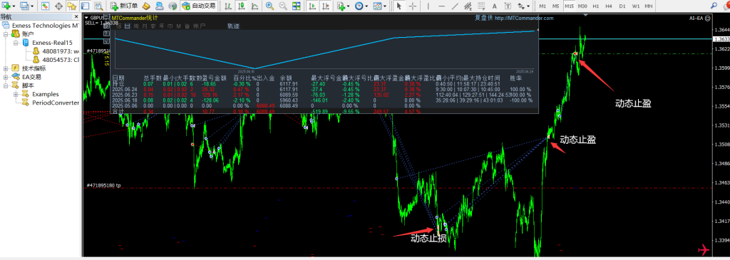Toggle chart auto scroll icon
Image resolution: width=730 pixels, height=260 pixels.
point(312,6)
